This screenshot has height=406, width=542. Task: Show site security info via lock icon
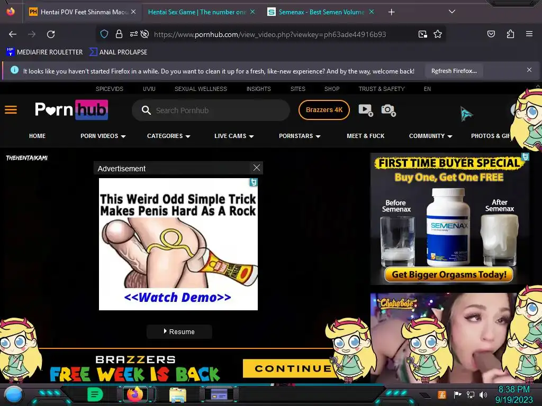click(119, 34)
